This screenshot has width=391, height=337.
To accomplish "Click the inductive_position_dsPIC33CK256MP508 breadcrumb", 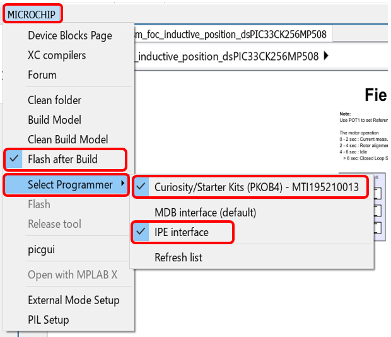I will pos(227,56).
